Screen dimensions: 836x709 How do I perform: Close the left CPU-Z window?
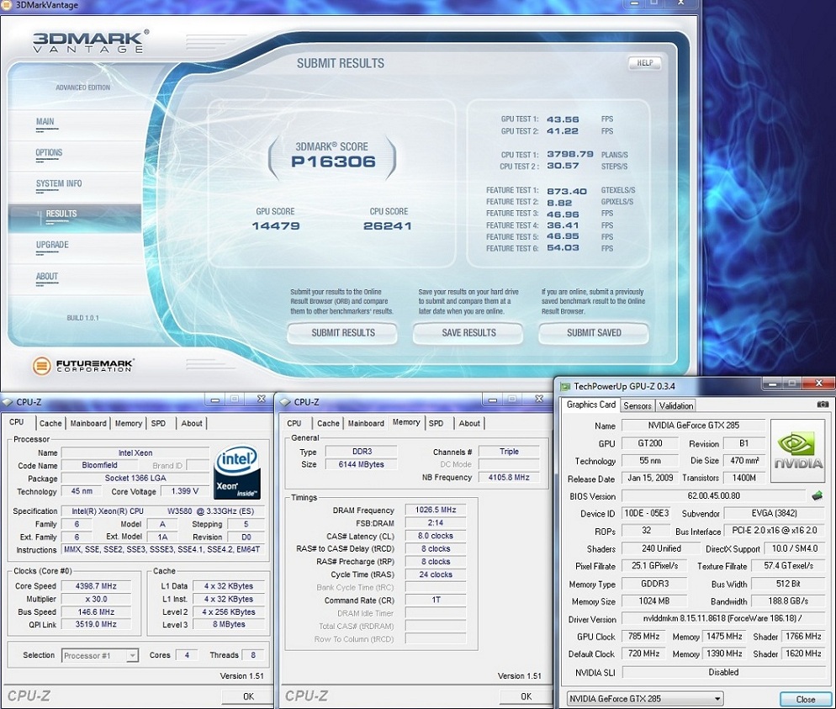click(262, 399)
